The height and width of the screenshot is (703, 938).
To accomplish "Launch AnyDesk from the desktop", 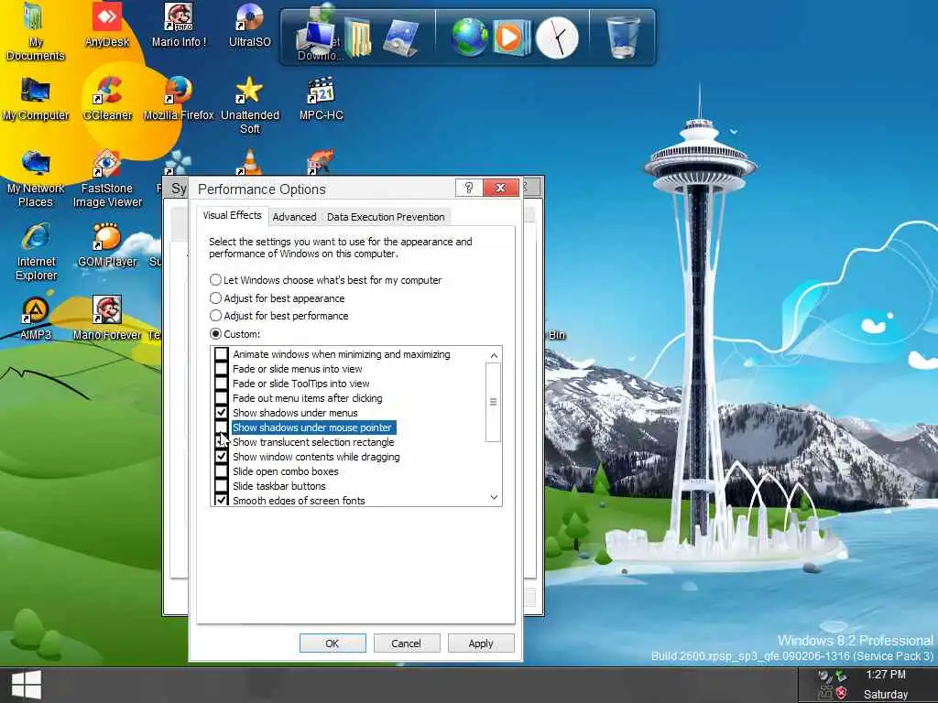I will (x=106, y=26).
